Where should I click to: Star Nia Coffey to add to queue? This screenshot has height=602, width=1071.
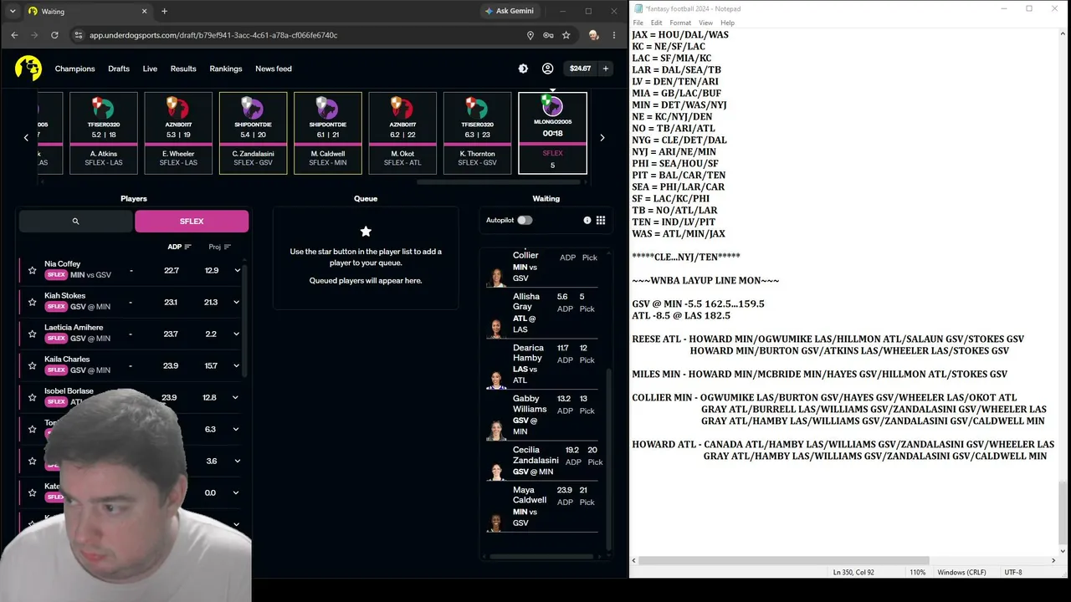32,270
